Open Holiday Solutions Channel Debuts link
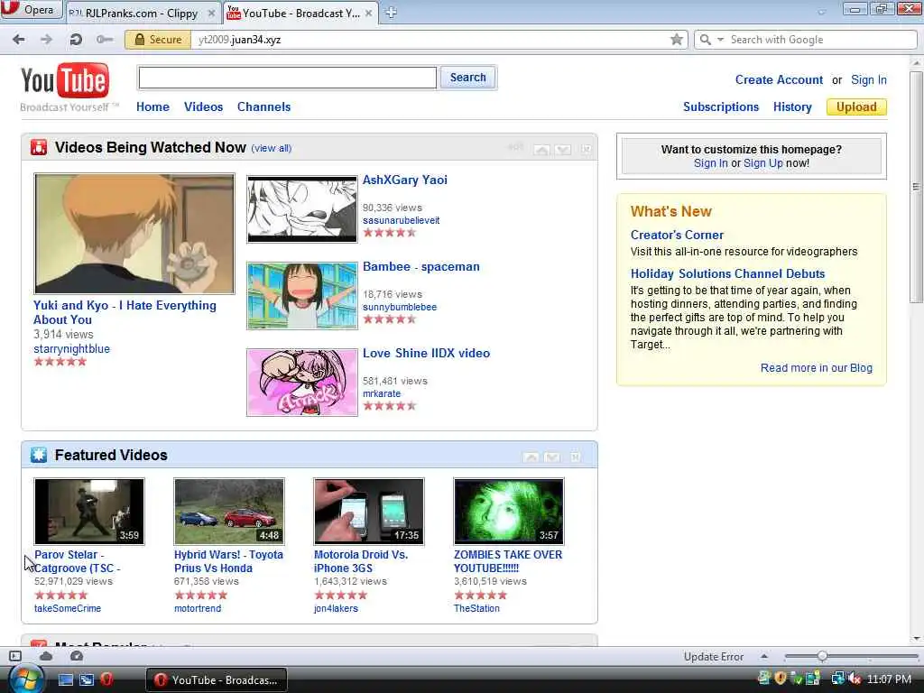Screen dimensions: 924x693 tap(727, 273)
